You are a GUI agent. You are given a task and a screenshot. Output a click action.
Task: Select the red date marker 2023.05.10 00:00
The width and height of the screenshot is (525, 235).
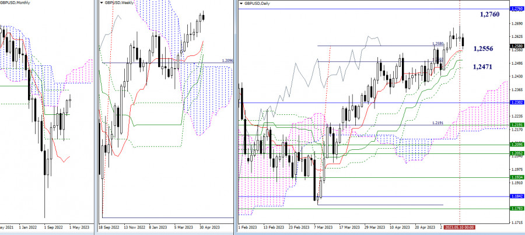460,227
